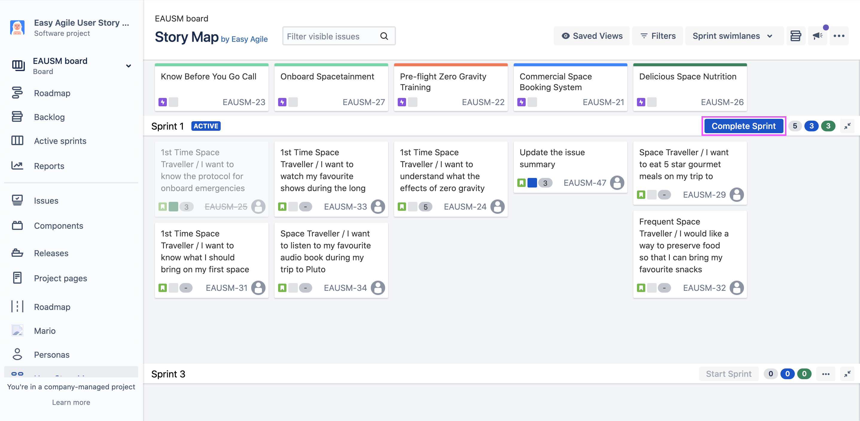860x421 pixels.
Task: Open Sprint 3 more options ellipsis
Action: (826, 374)
